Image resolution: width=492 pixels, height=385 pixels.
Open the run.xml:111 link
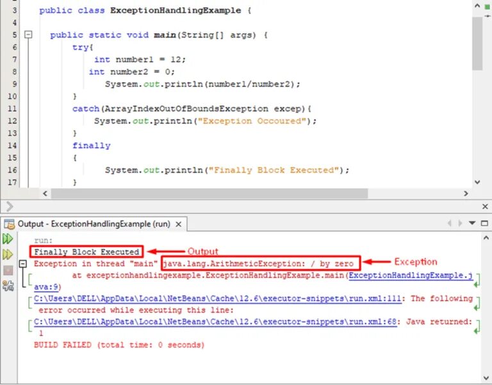coord(217,299)
